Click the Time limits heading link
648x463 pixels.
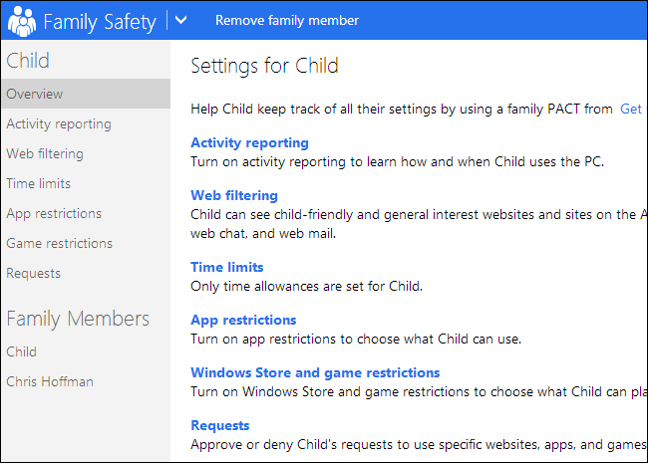[x=227, y=267]
